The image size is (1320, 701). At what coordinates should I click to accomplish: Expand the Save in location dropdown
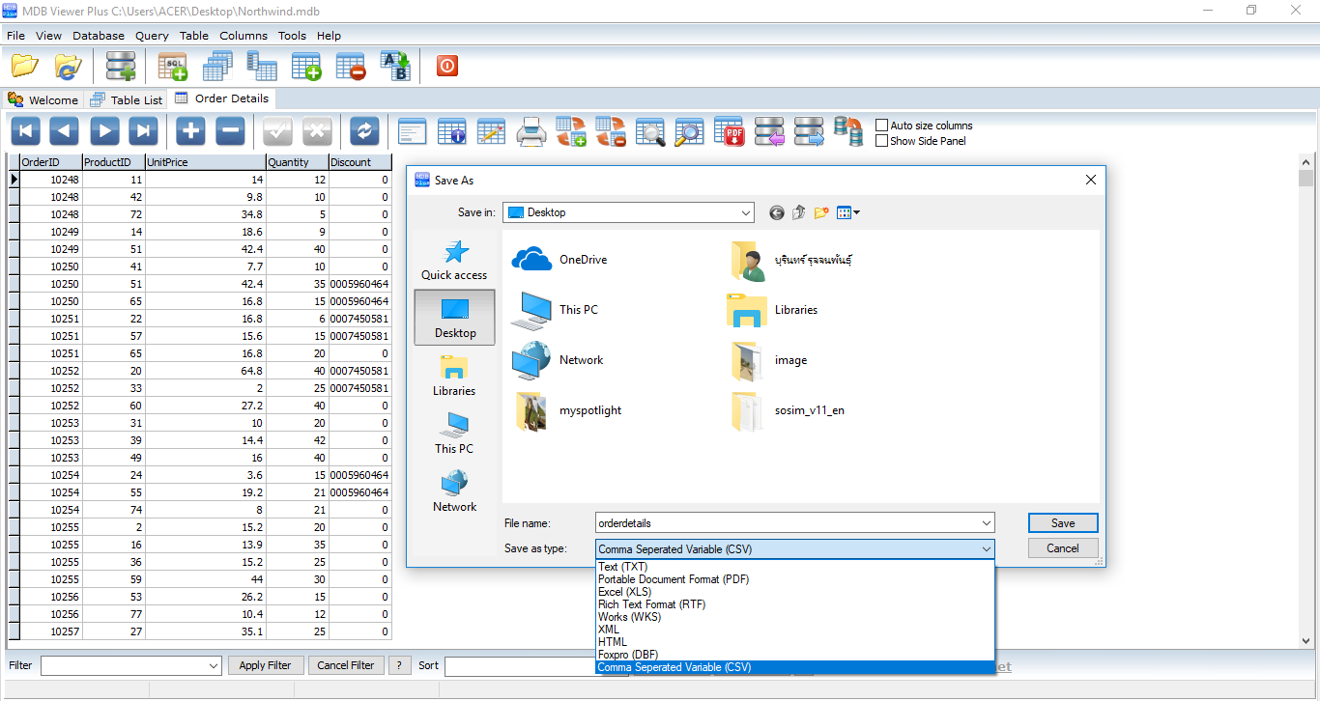(x=745, y=213)
